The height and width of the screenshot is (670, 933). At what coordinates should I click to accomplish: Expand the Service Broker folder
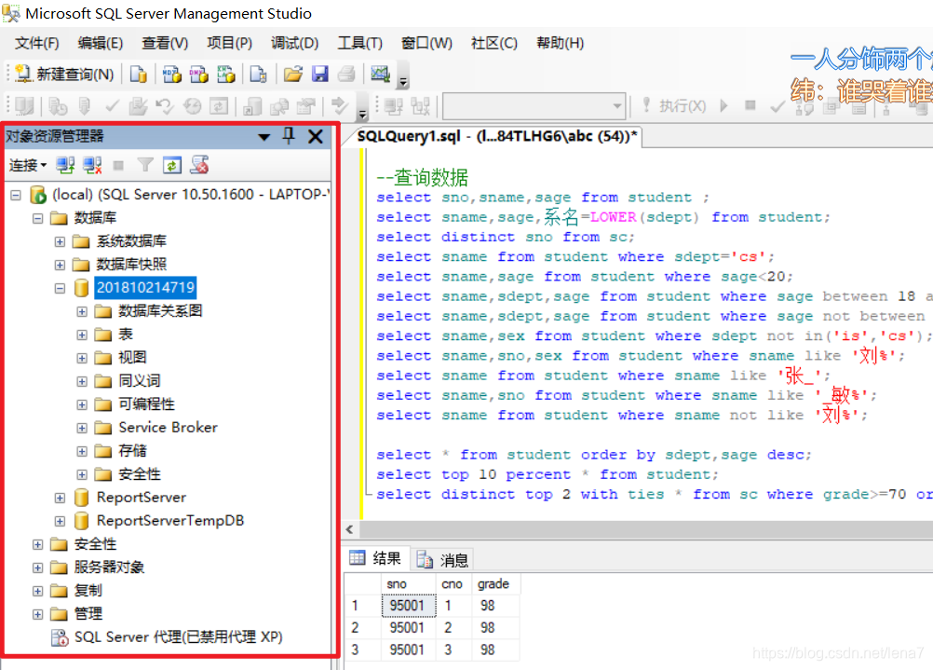(82, 428)
